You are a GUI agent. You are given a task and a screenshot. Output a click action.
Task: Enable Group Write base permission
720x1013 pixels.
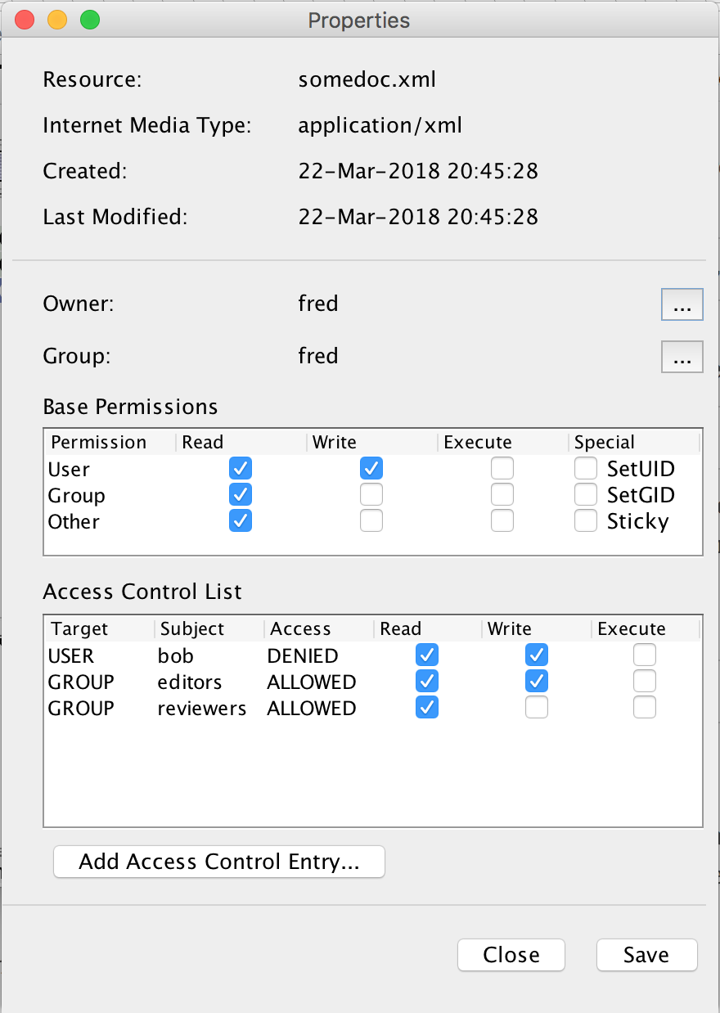pos(371,495)
